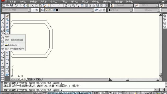
Task: Click the 模型 button in status bar
Action: pos(96,93)
